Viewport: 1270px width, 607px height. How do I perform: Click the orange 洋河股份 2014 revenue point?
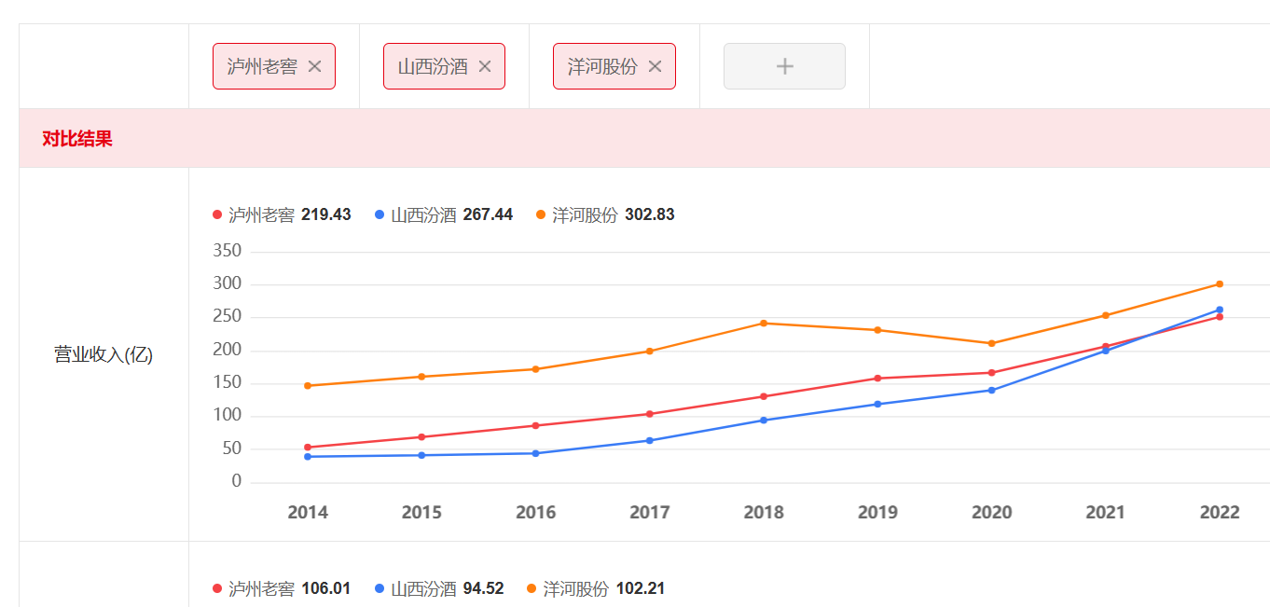(308, 385)
